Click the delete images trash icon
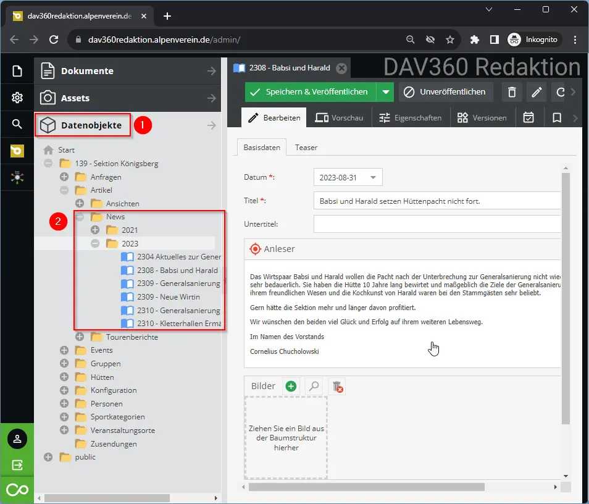 pyautogui.click(x=337, y=386)
